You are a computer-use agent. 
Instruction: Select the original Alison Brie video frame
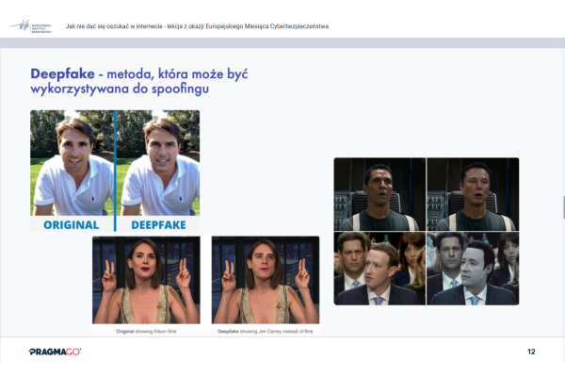click(146, 281)
